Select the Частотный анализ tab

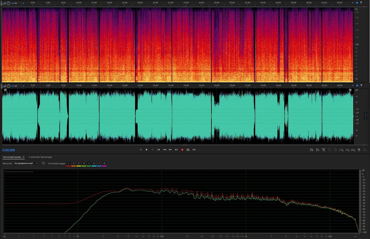click(x=12, y=157)
